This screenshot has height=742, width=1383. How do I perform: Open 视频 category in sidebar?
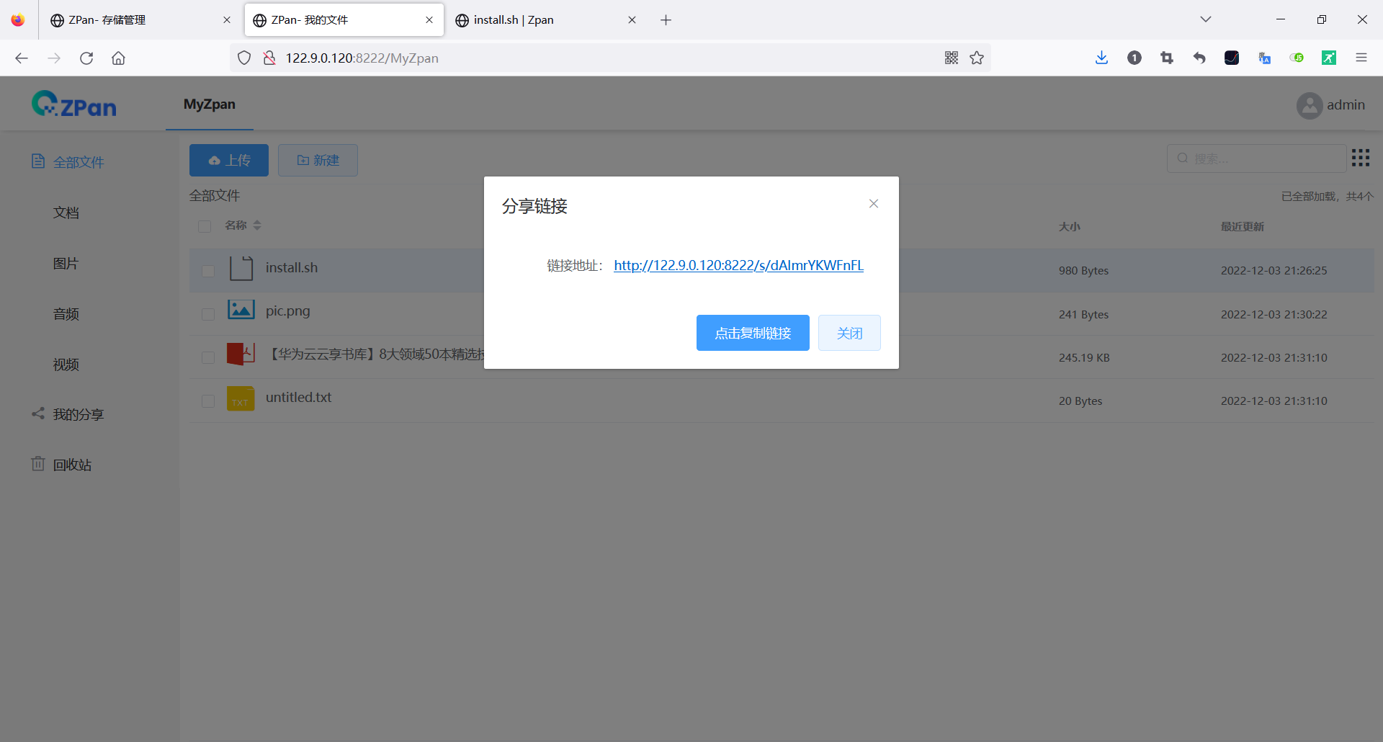pos(66,364)
